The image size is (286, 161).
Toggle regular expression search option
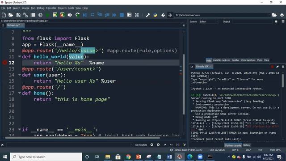165,145
